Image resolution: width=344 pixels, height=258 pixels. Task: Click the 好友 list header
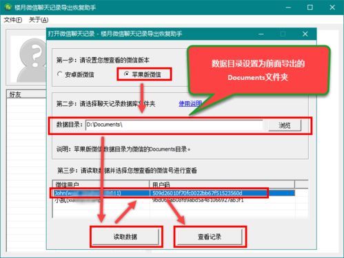tap(26, 94)
